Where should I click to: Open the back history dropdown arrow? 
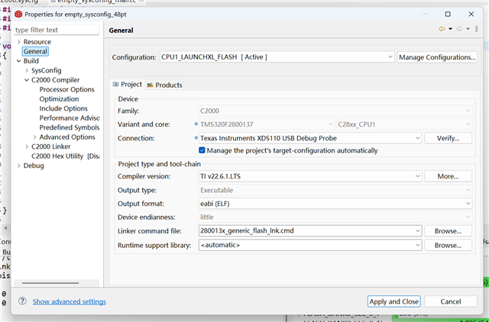click(x=450, y=30)
